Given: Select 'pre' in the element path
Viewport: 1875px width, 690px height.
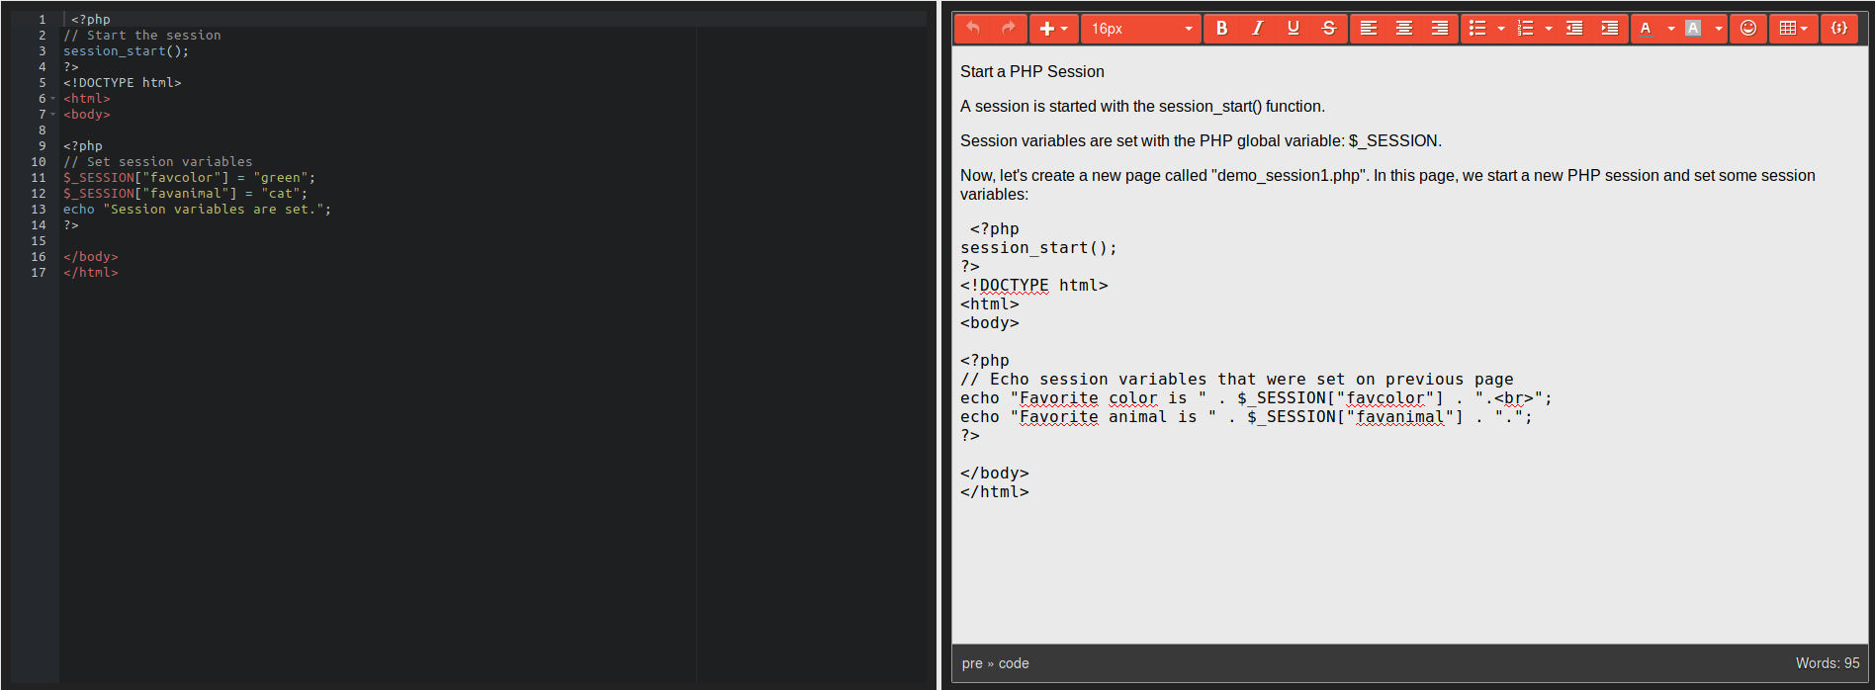Looking at the screenshot, I should 972,663.
